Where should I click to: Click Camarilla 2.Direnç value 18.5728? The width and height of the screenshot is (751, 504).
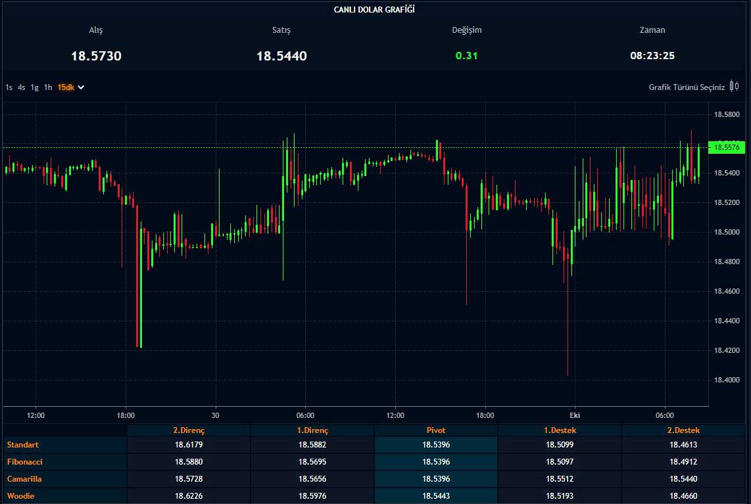[x=189, y=479]
